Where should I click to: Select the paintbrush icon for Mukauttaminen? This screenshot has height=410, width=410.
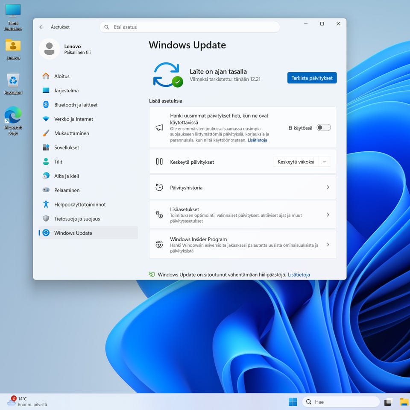coord(46,133)
